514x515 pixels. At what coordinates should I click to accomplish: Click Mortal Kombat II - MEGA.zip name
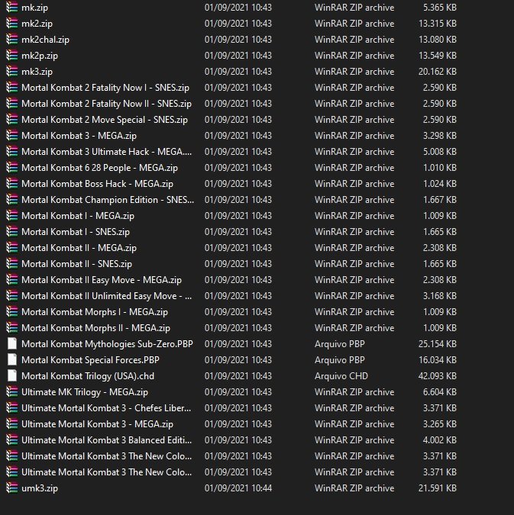[79, 248]
